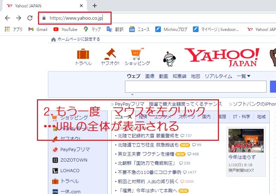This screenshot has width=276, height=194.
Task: Open the 99 comments count
Action: click(x=196, y=145)
